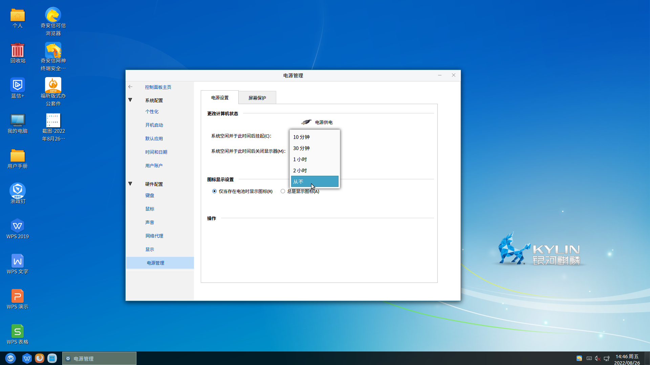Click the muted volume tray icon
The width and height of the screenshot is (650, 365).
[598, 358]
